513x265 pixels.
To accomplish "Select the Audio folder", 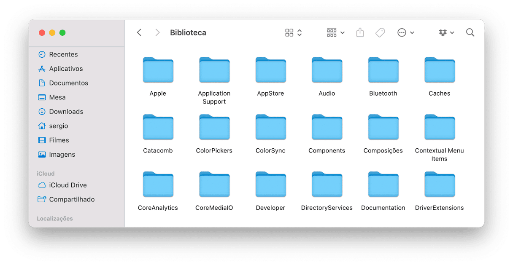I will (x=327, y=70).
